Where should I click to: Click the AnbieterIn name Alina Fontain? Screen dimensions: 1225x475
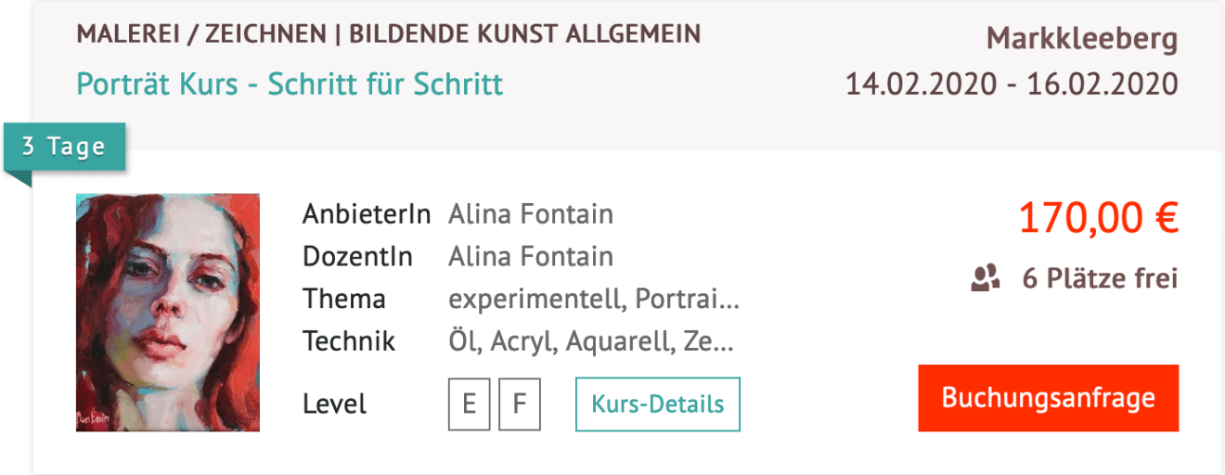(x=531, y=214)
